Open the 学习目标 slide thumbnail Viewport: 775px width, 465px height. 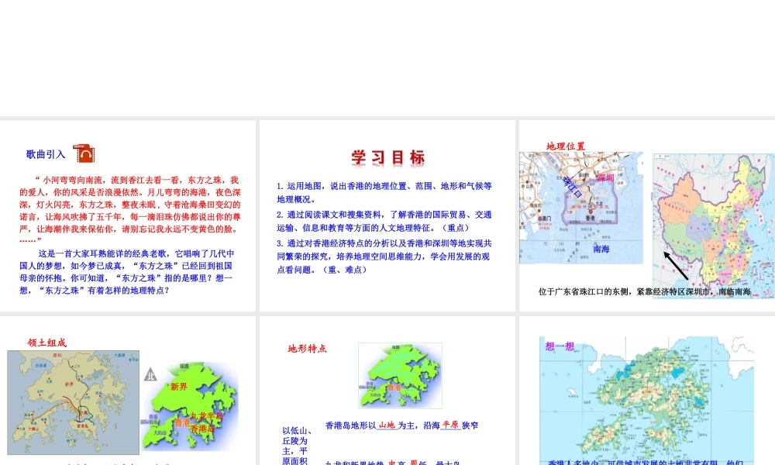click(387, 215)
